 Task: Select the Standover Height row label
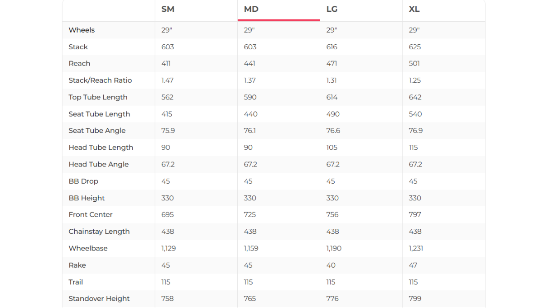tap(99, 299)
